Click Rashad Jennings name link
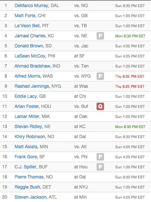Image resolution: width=151 pixels, height=202 pixels. point(32,86)
